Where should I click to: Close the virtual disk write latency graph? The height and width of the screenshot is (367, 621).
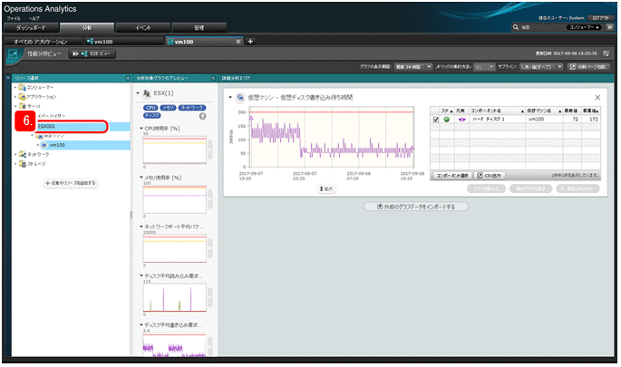pyautogui.click(x=597, y=97)
